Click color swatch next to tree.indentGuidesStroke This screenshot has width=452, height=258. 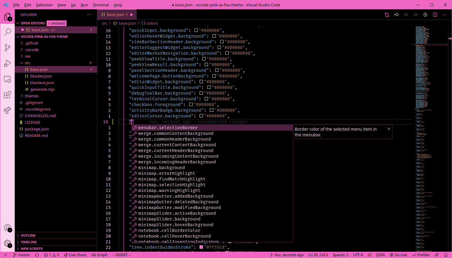click(x=201, y=247)
